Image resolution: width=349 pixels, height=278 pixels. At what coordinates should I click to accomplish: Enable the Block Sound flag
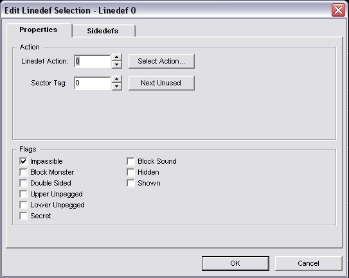coord(130,161)
